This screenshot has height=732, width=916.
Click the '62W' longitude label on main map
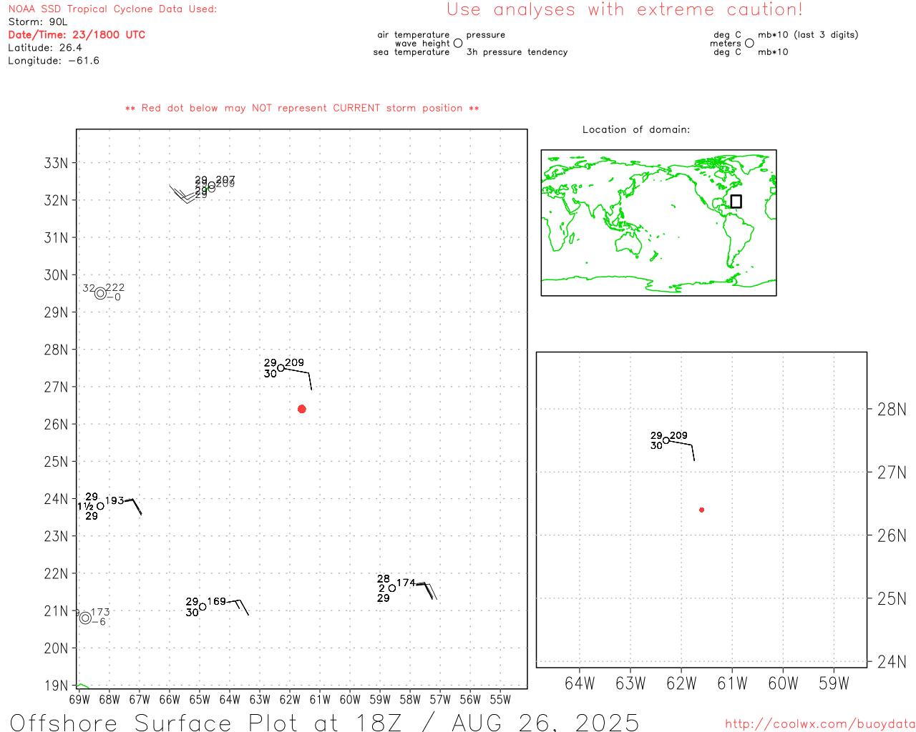point(290,699)
